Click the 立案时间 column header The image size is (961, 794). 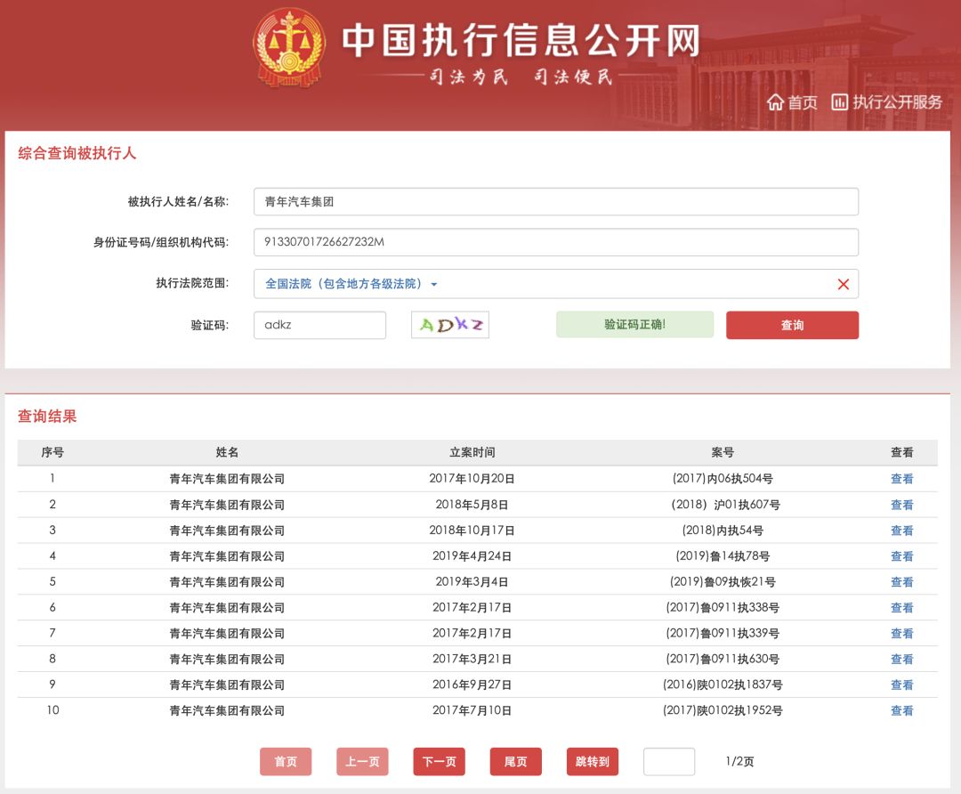point(472,452)
